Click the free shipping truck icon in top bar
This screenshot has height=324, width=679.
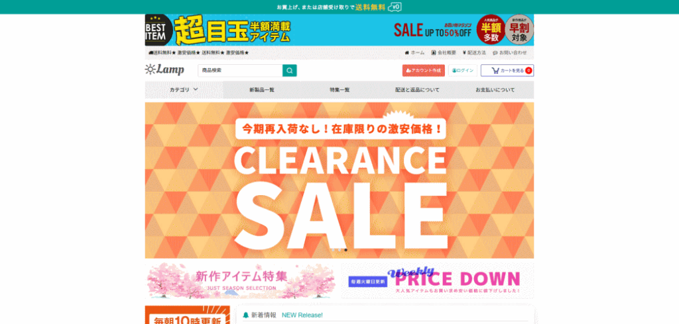click(395, 7)
